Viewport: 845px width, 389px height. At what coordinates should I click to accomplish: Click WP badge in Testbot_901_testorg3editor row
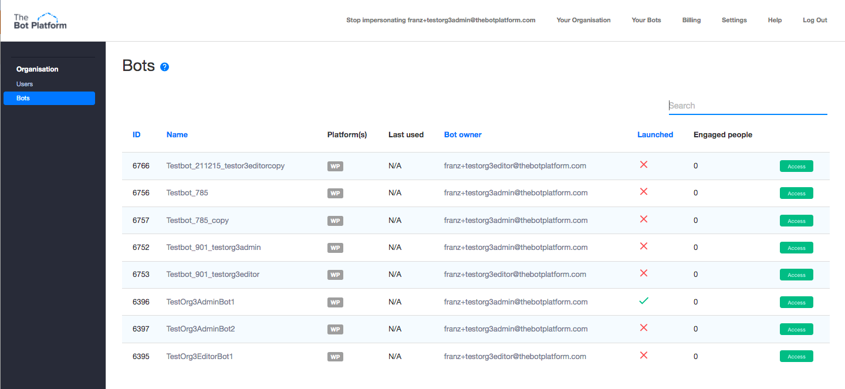click(x=335, y=275)
